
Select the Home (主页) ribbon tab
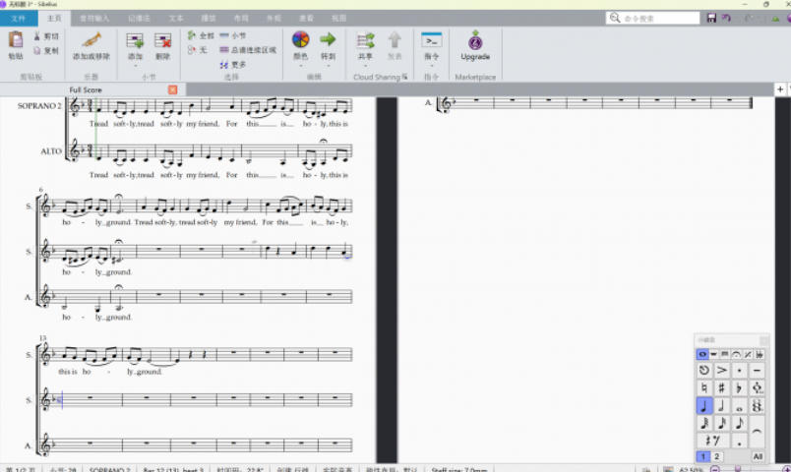(54, 18)
